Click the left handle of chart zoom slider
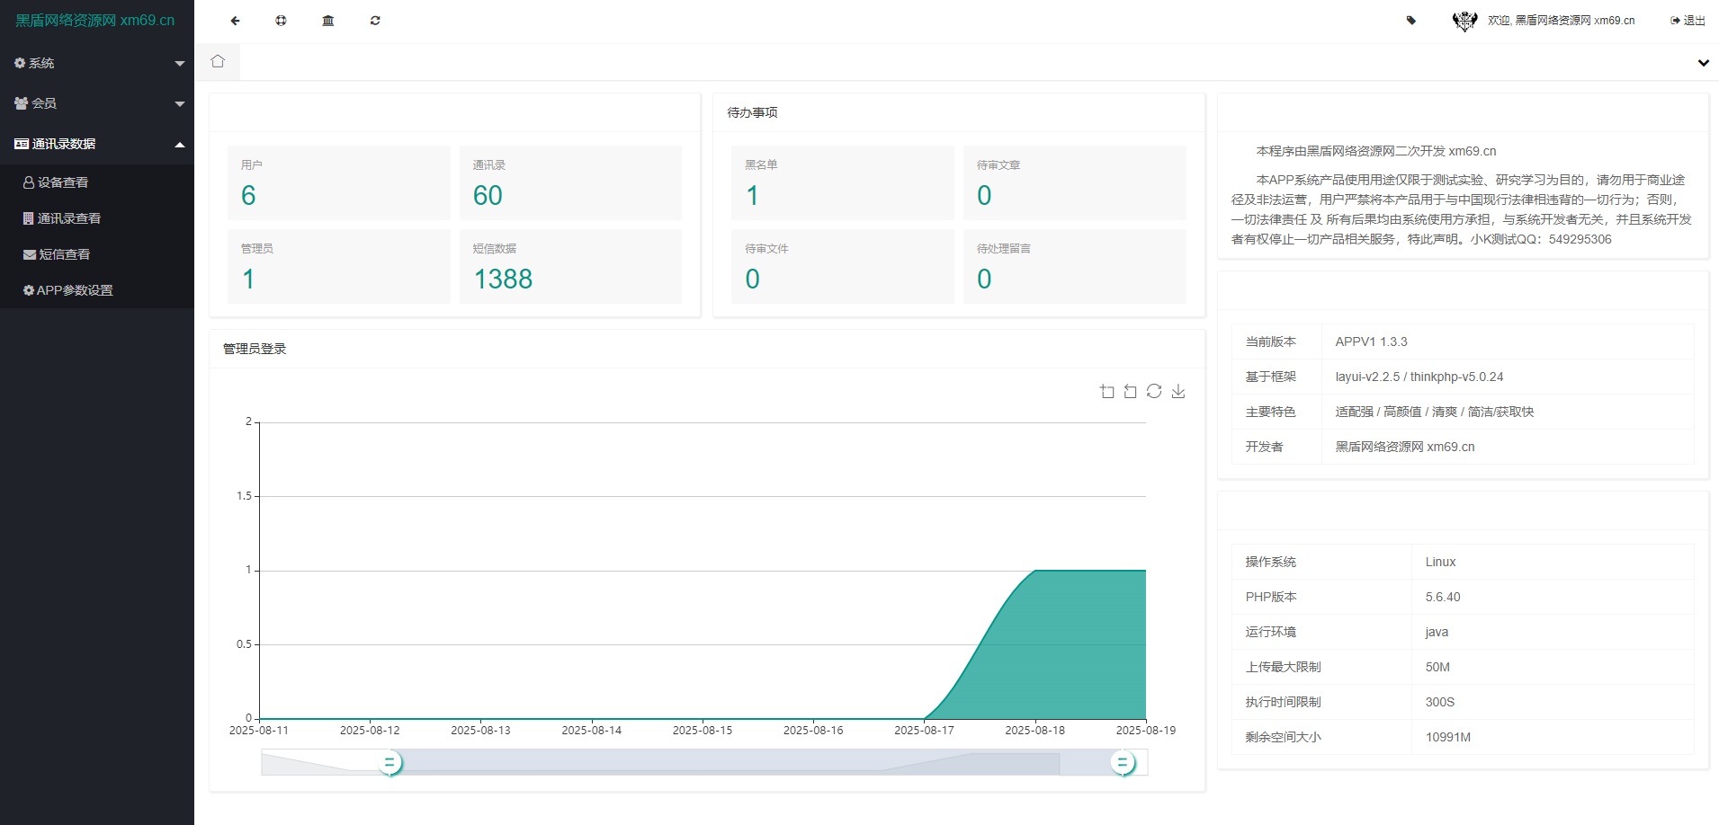 (389, 763)
